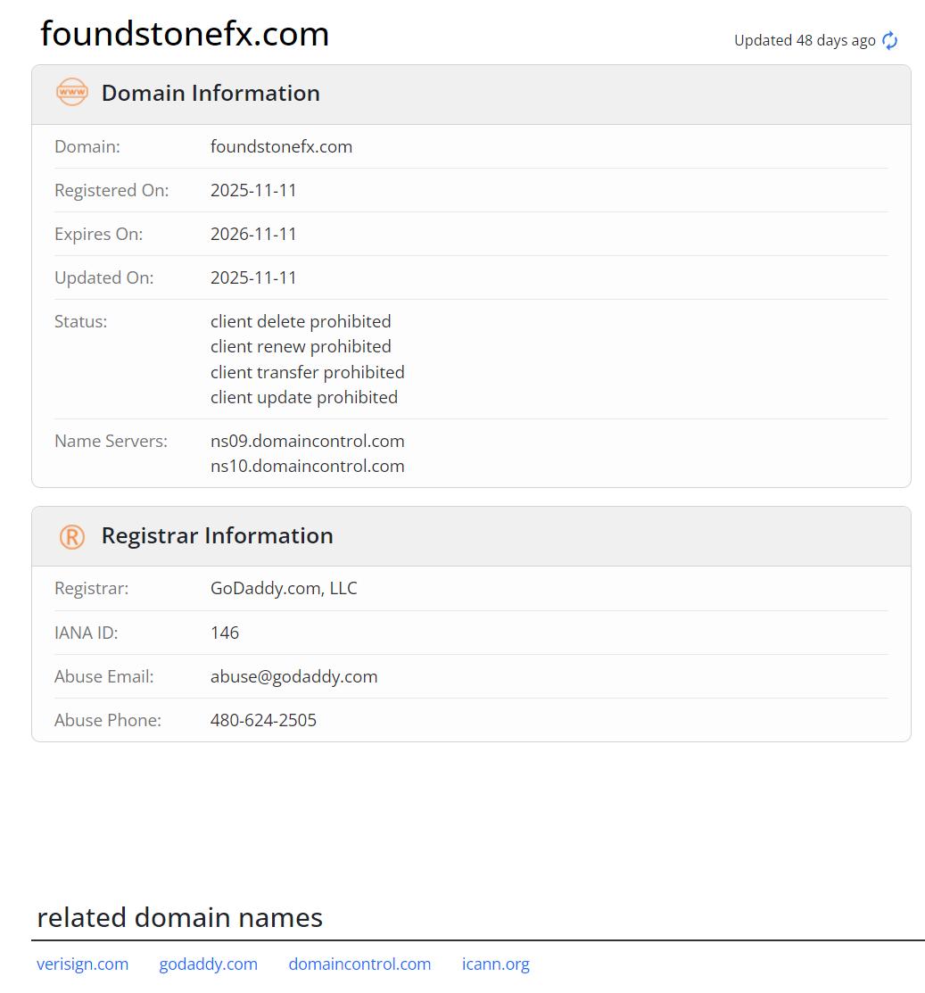Image resolution: width=925 pixels, height=993 pixels.
Task: Click the 'Registered On:' label
Action: pyautogui.click(x=111, y=190)
